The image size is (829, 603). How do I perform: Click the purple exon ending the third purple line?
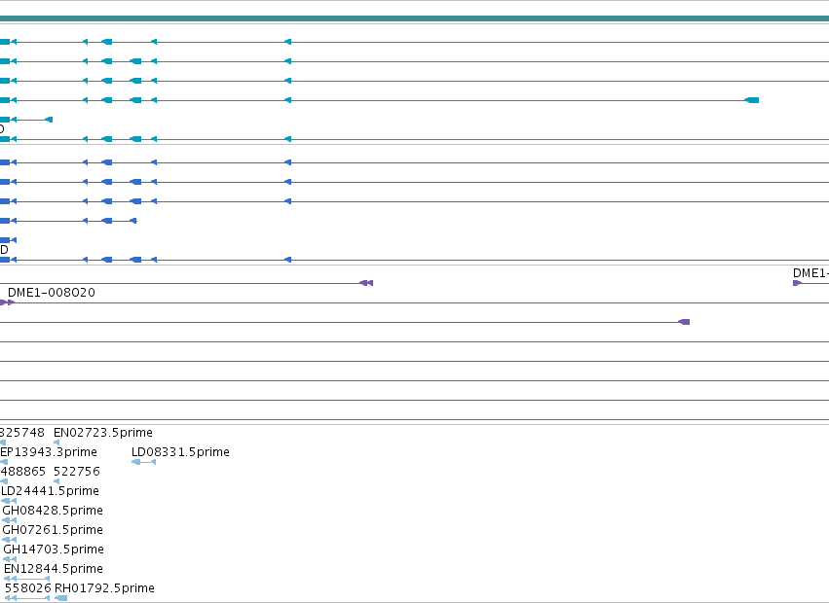pyautogui.click(x=684, y=322)
